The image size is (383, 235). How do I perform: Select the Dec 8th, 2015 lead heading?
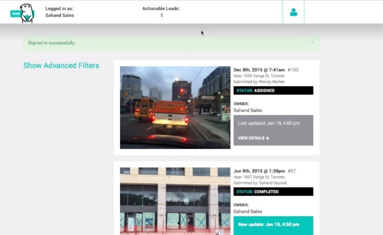point(259,70)
